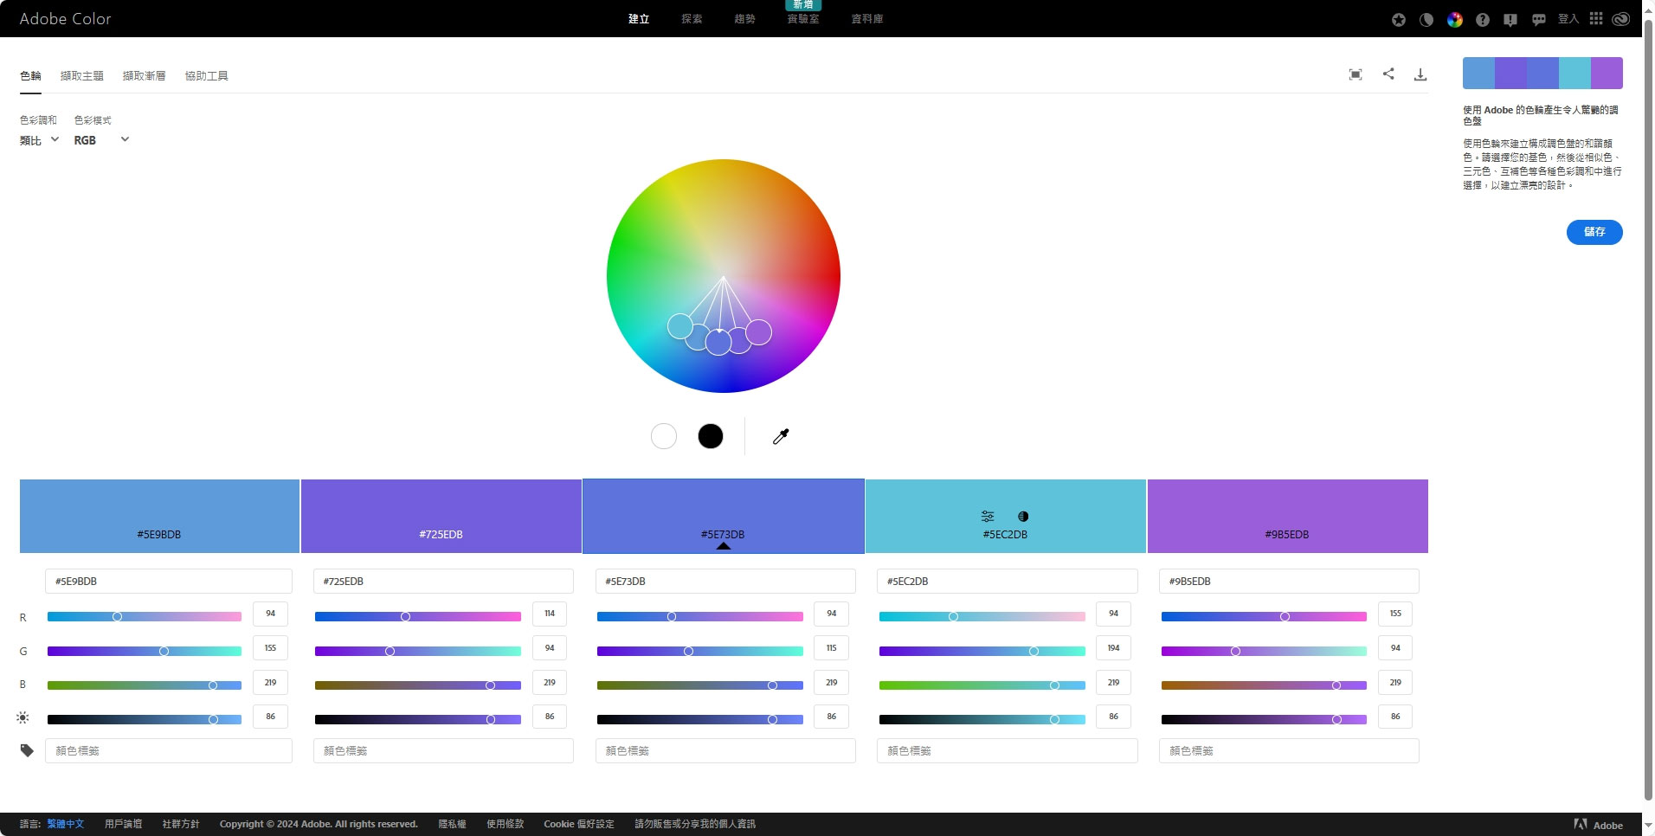Open the chat bubble forum icon
This screenshot has width=1655, height=836.
click(x=1539, y=19)
